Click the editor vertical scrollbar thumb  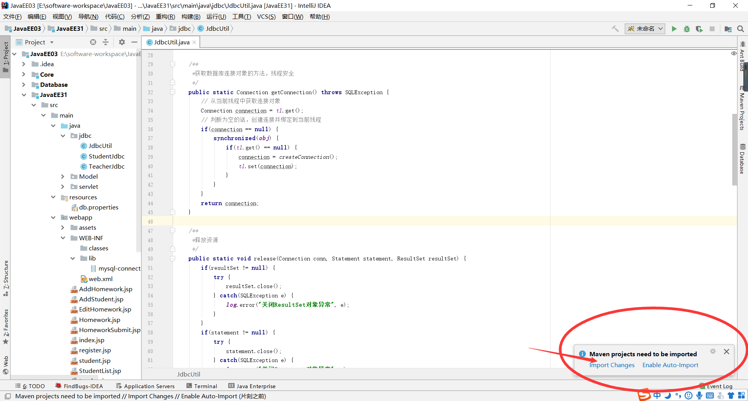tap(734, 149)
